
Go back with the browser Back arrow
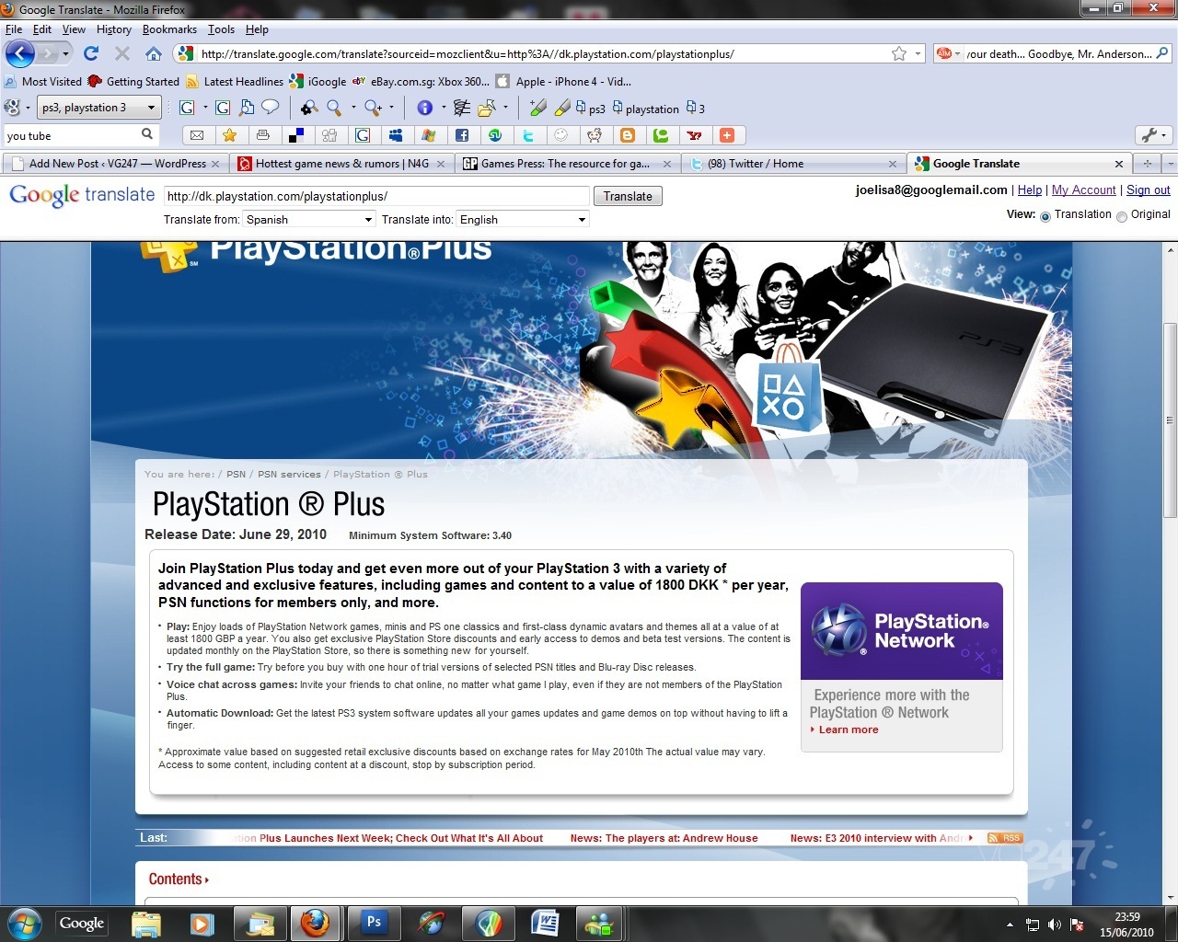(20, 53)
